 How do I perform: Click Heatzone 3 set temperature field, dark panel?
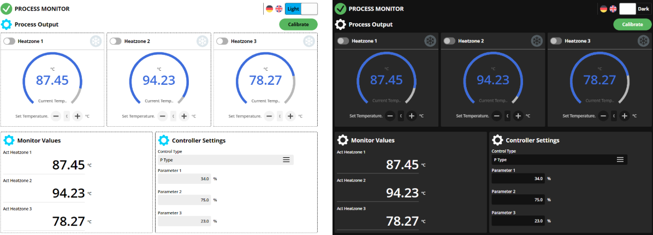pyautogui.click(x=614, y=116)
